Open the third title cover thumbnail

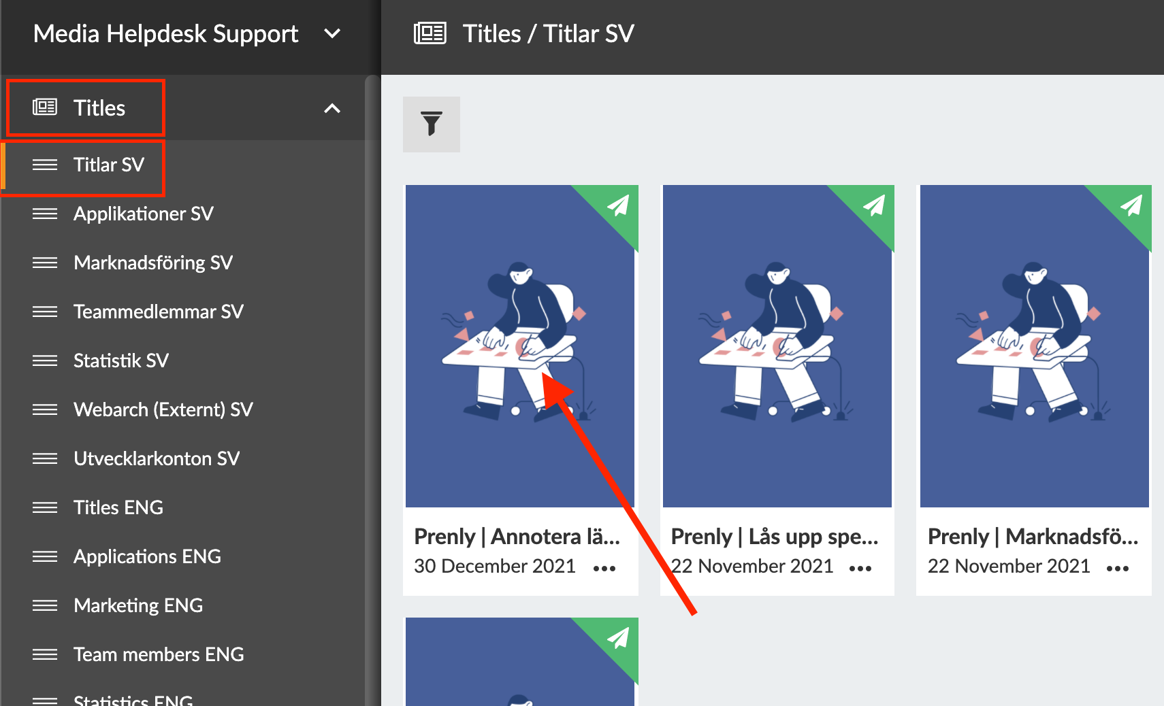[x=1034, y=347]
